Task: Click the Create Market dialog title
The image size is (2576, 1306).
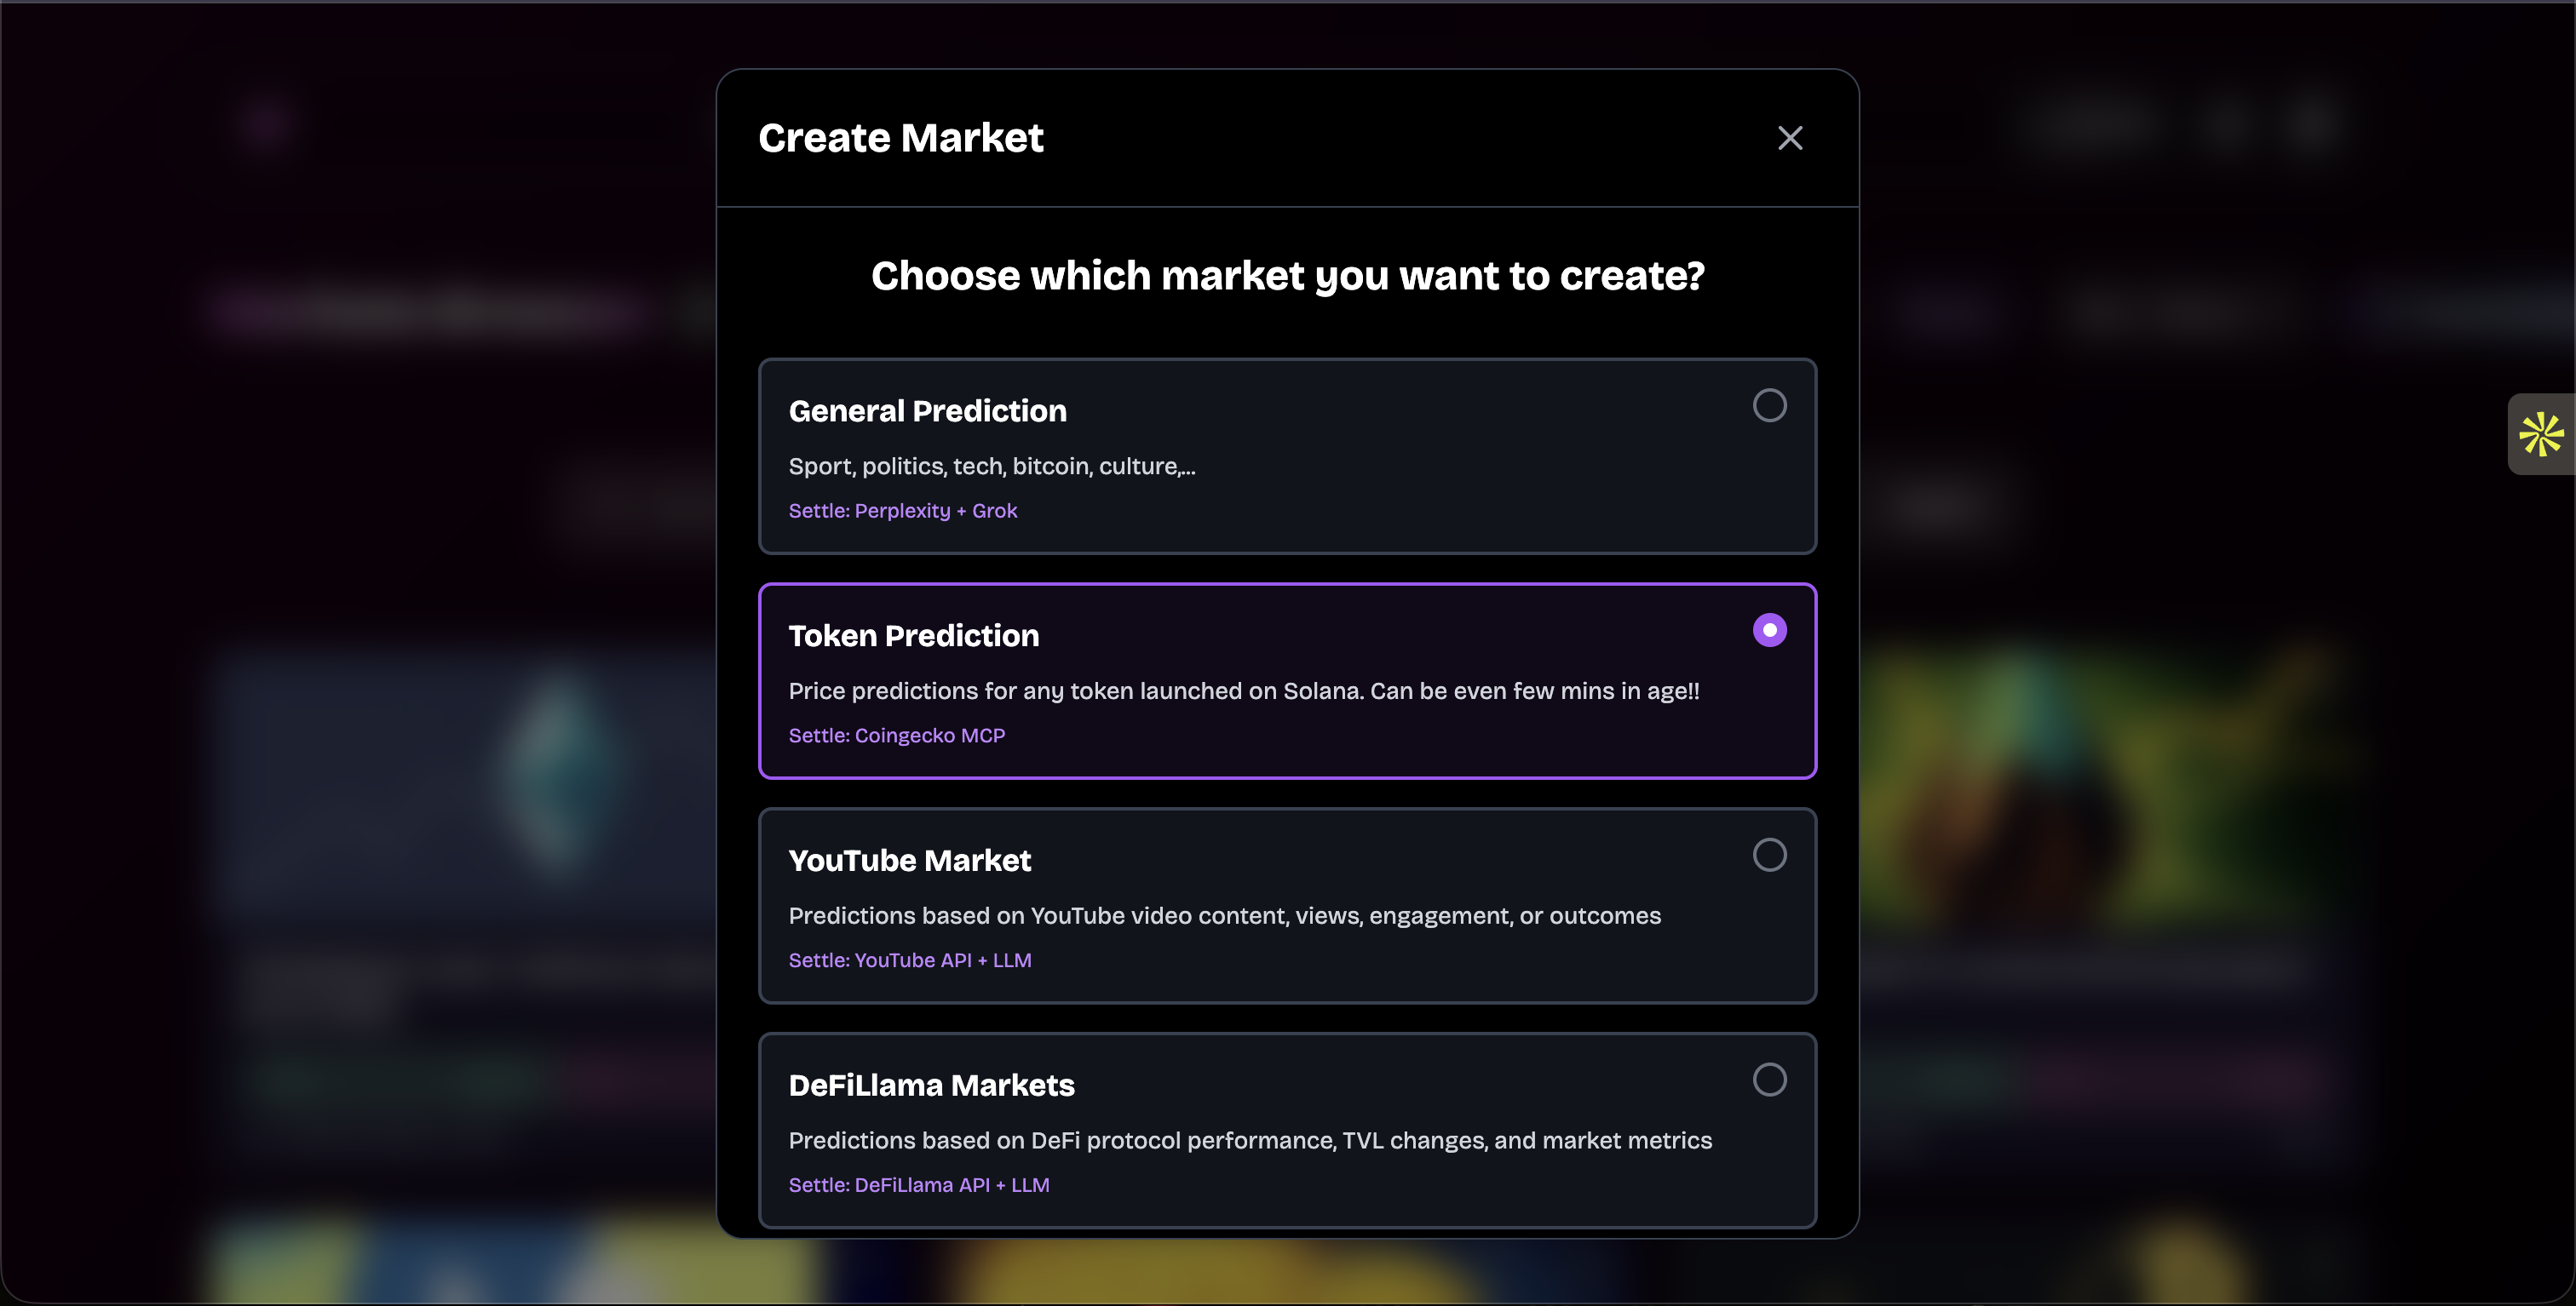Action: point(900,137)
